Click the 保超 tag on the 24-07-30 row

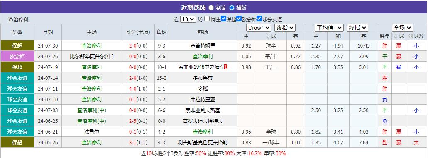(17, 45)
